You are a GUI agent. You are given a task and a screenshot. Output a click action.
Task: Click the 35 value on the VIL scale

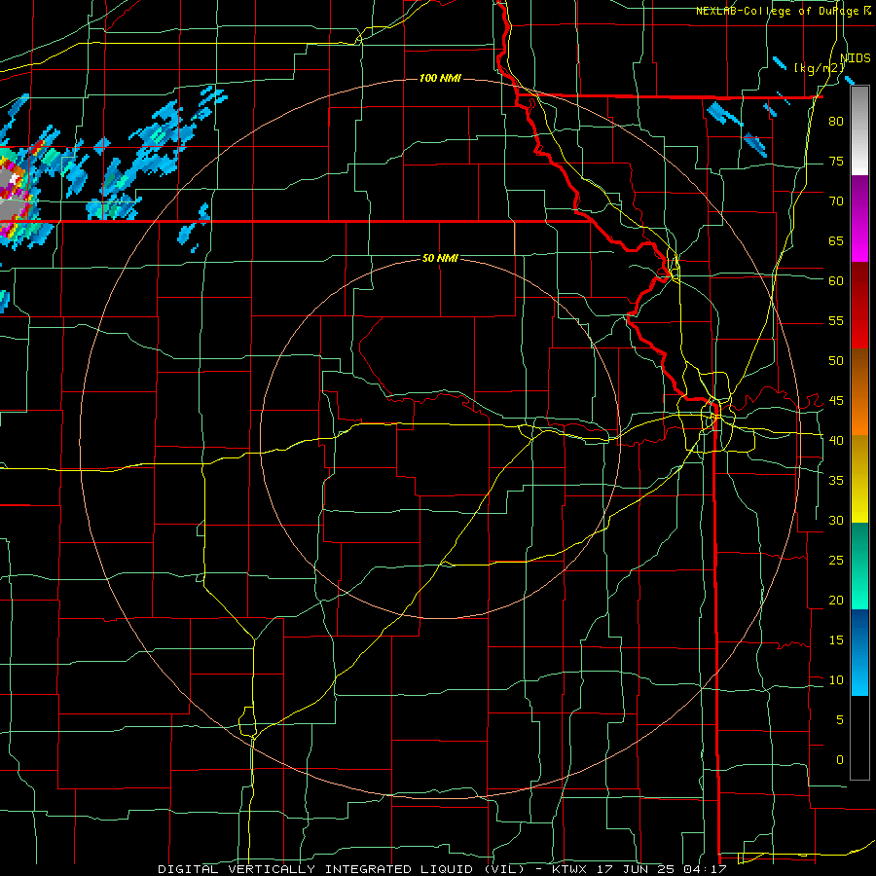coord(836,481)
